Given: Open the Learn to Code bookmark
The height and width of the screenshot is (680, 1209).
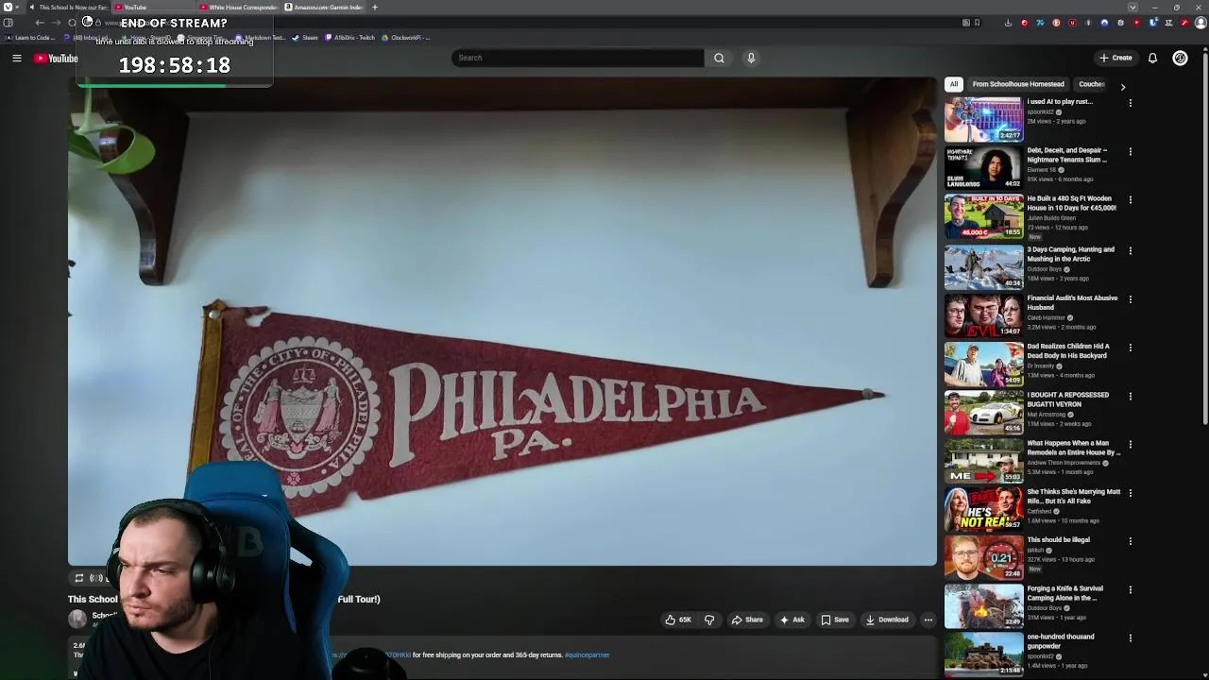Looking at the screenshot, I should (x=30, y=38).
